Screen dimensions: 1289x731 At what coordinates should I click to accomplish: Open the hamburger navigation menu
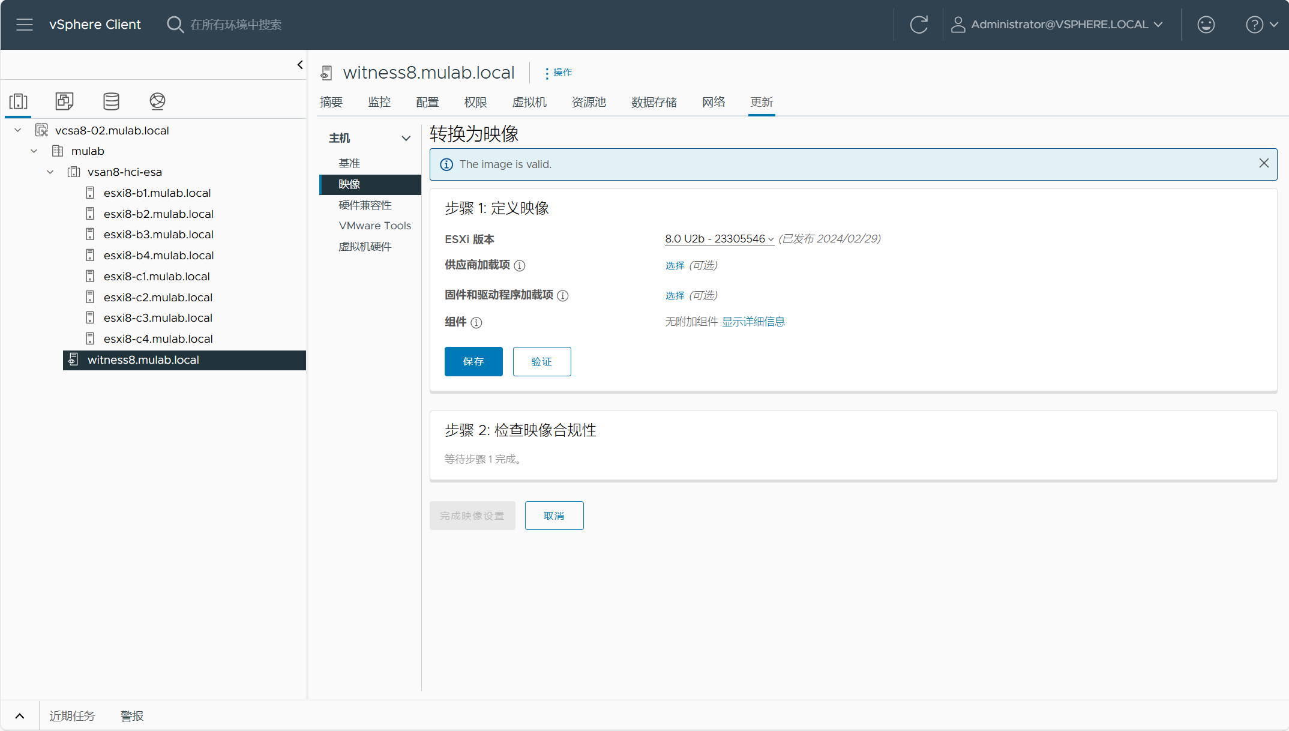point(25,25)
